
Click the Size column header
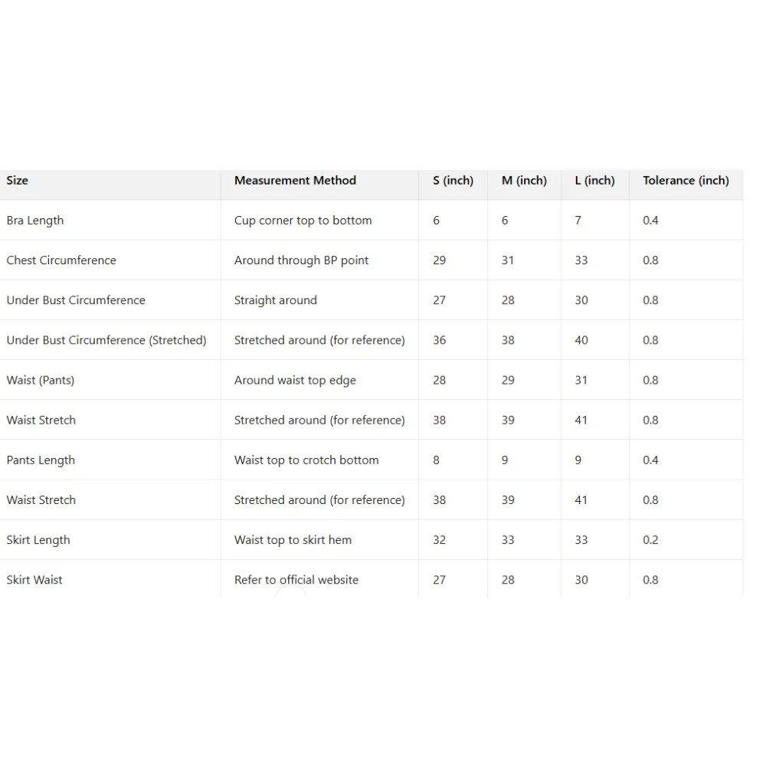click(18, 181)
